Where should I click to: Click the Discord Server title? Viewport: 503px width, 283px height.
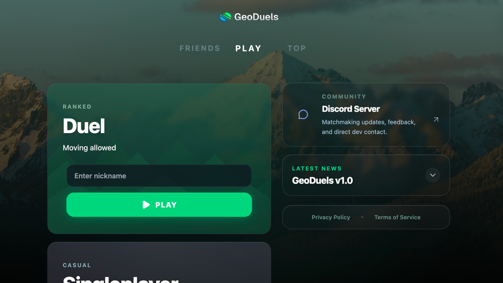[x=351, y=109]
